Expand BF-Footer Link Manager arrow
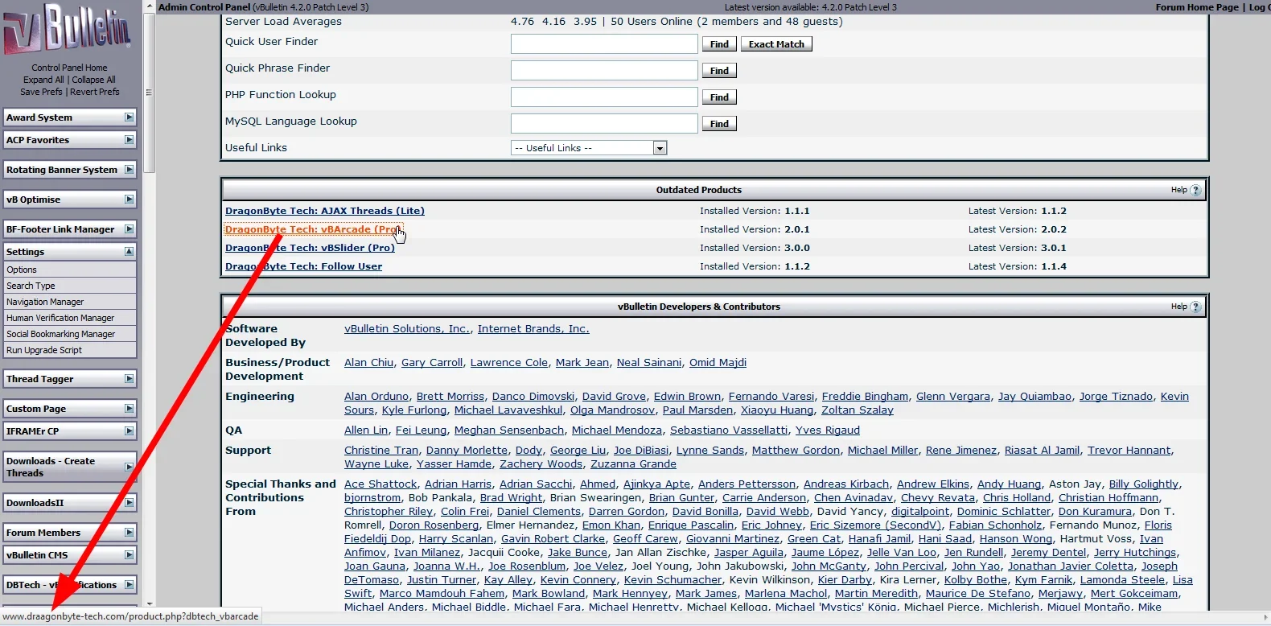Screen dimensions: 1271x626 pyautogui.click(x=129, y=229)
